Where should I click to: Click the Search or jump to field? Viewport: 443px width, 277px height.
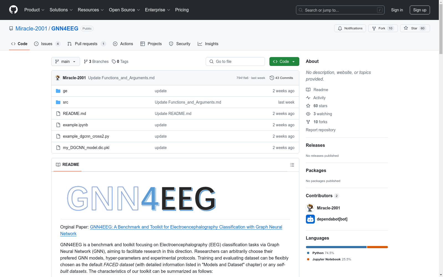point(340,10)
